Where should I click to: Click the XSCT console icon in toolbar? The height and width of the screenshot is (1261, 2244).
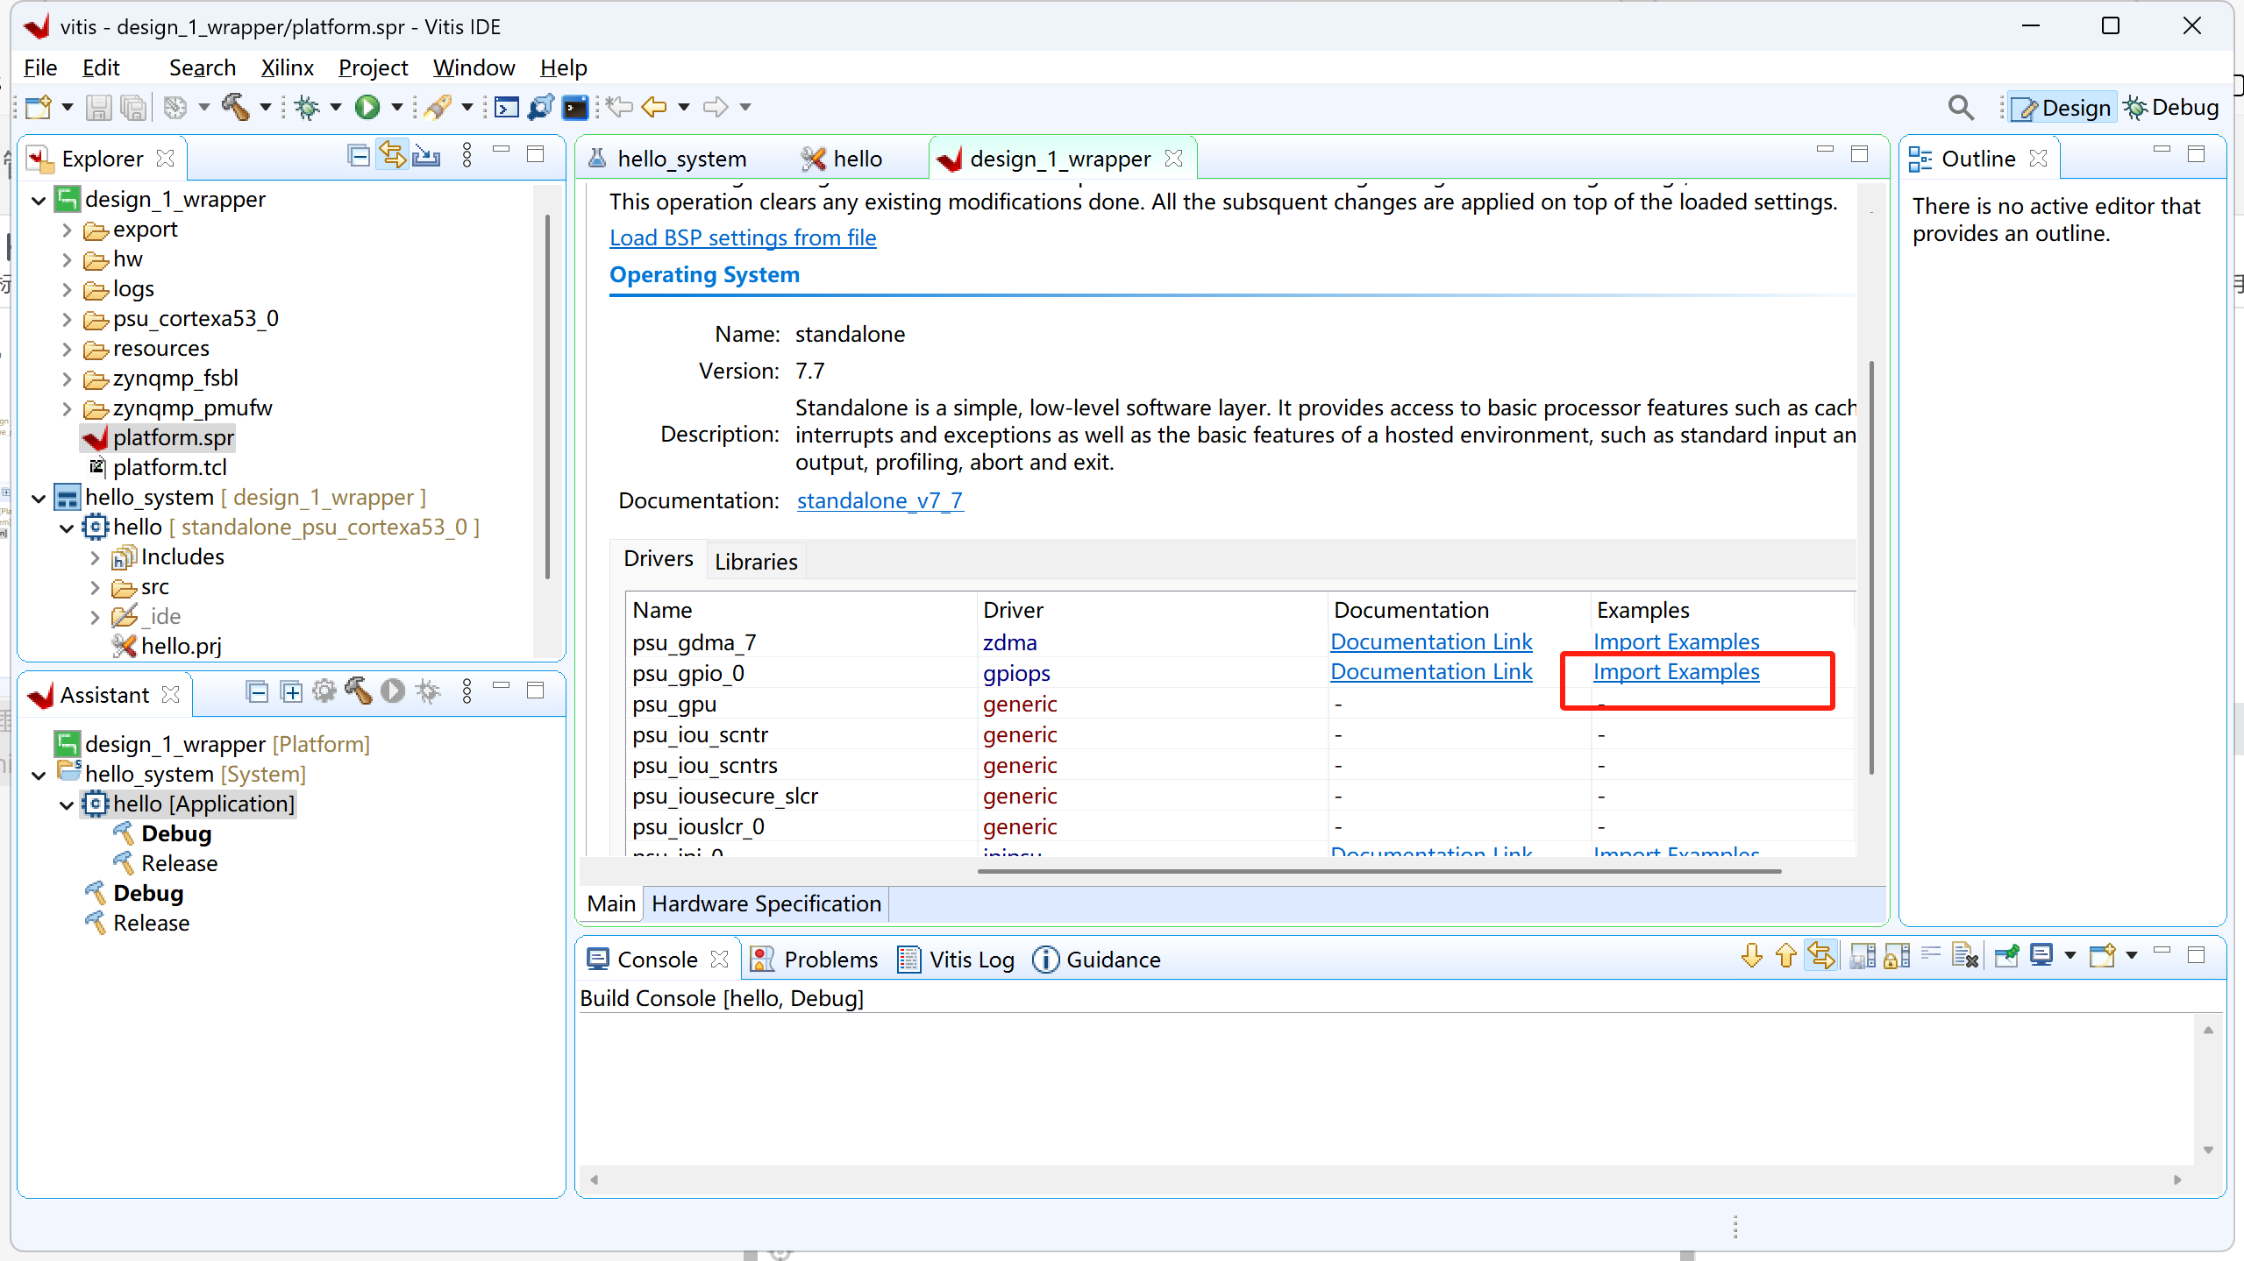click(x=506, y=107)
